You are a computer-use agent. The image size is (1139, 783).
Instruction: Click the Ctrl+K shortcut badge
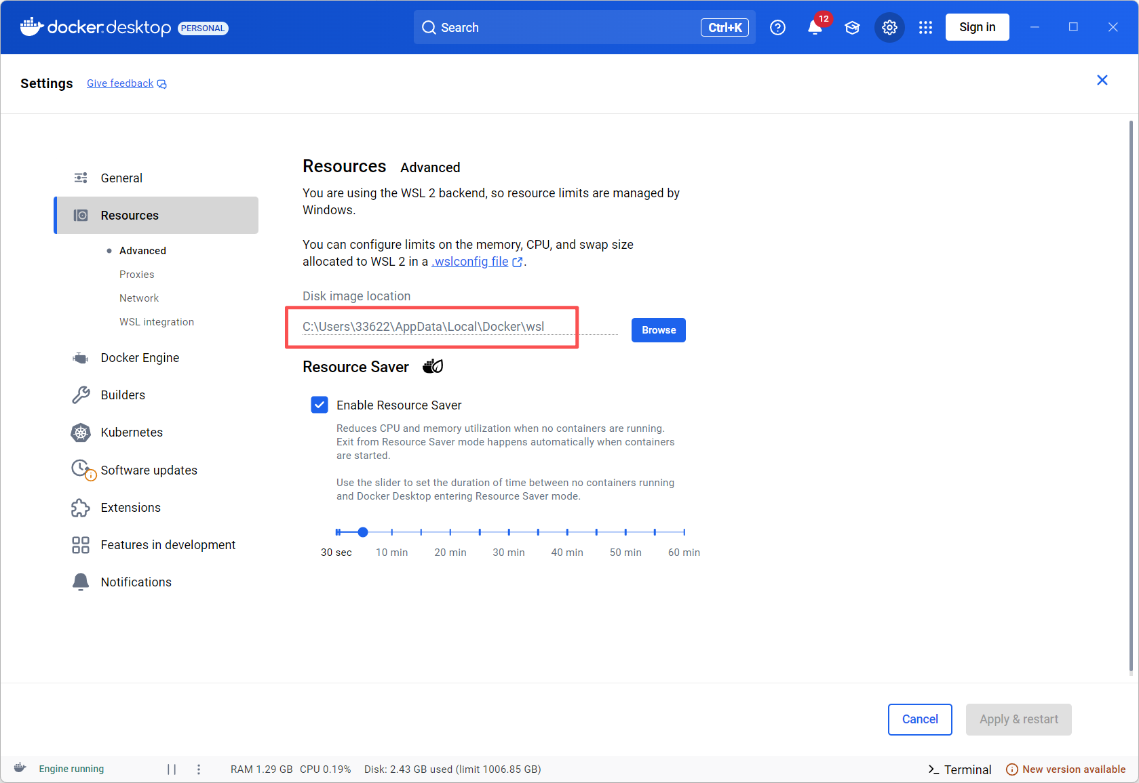725,27
